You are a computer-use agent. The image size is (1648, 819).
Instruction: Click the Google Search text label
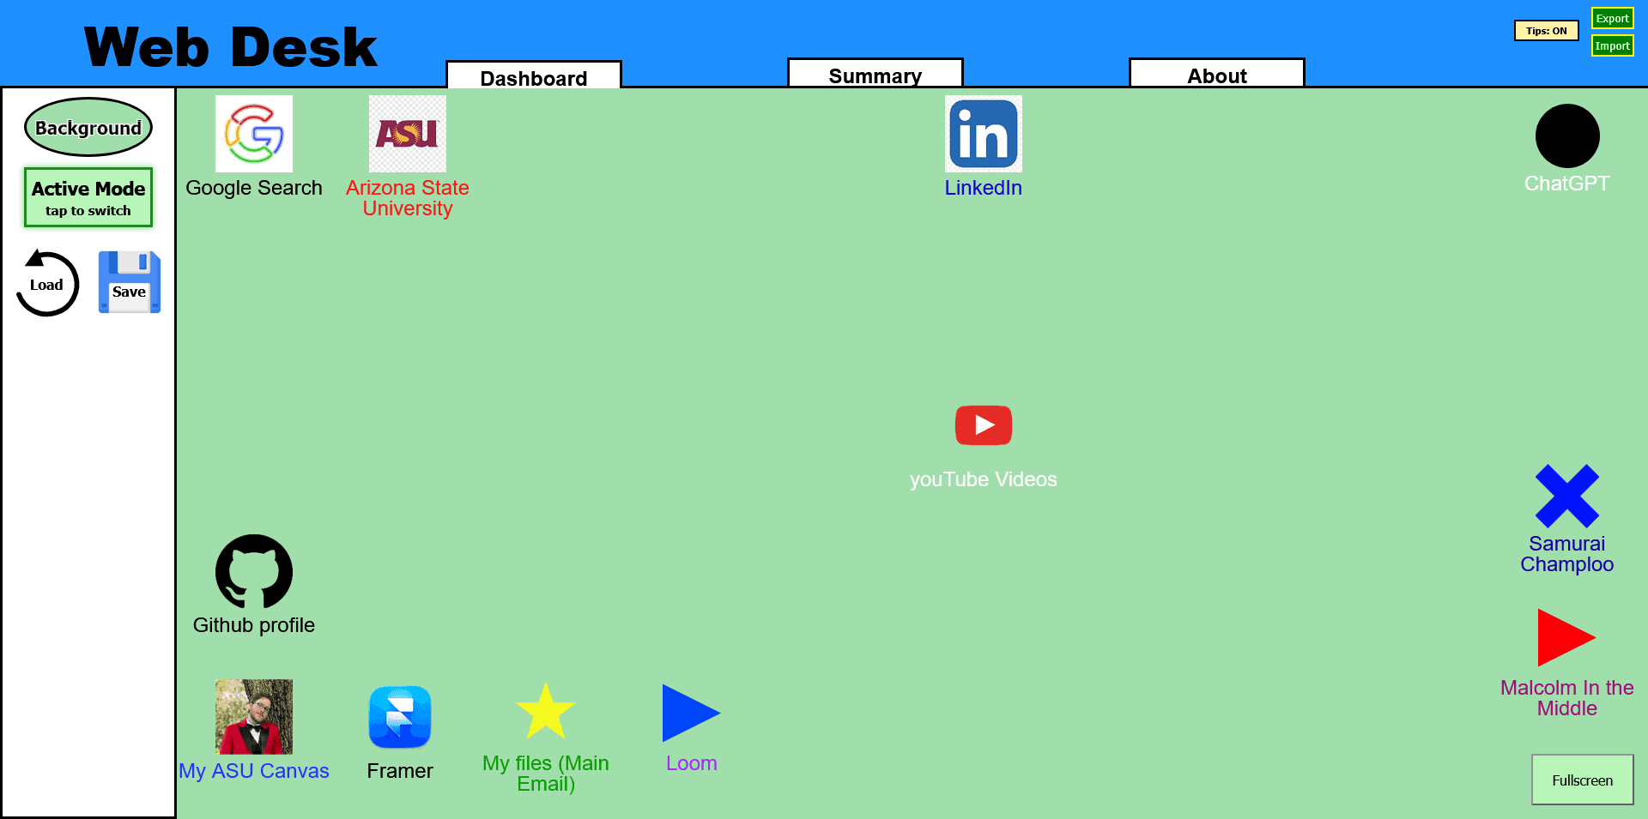[254, 188]
